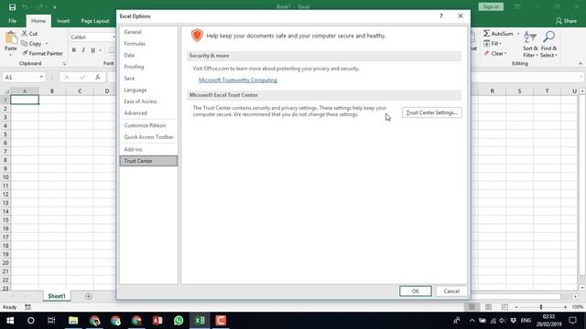Screen dimensions: 586x329
Task: Click the Excel Options help question mark
Action: pyautogui.click(x=441, y=16)
